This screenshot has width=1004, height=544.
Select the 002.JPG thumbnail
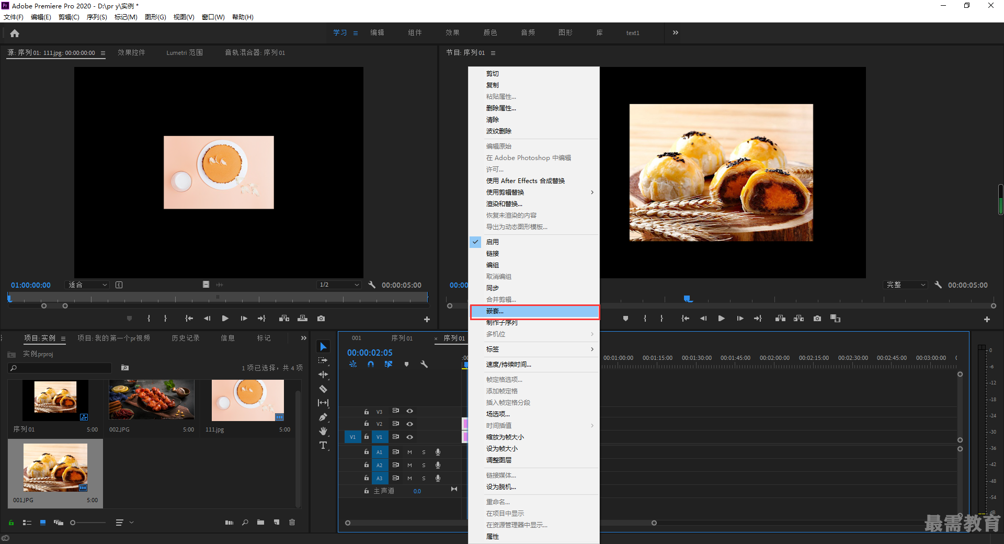151,399
